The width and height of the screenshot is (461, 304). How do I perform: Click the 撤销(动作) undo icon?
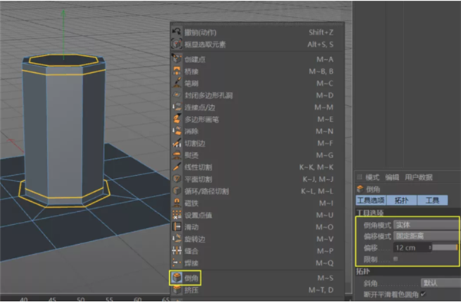click(177, 32)
